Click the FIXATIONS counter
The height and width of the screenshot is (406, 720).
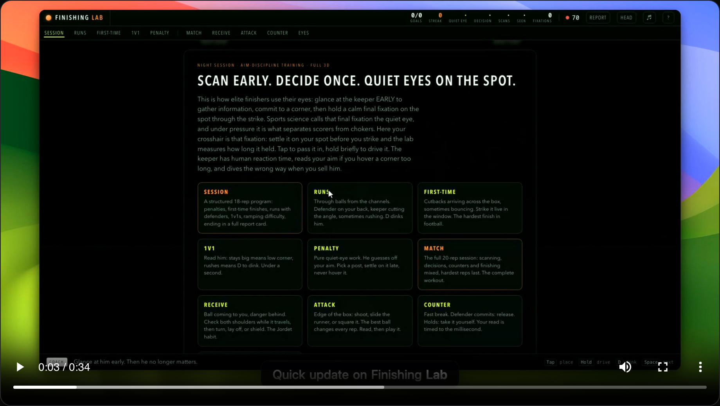tap(542, 18)
